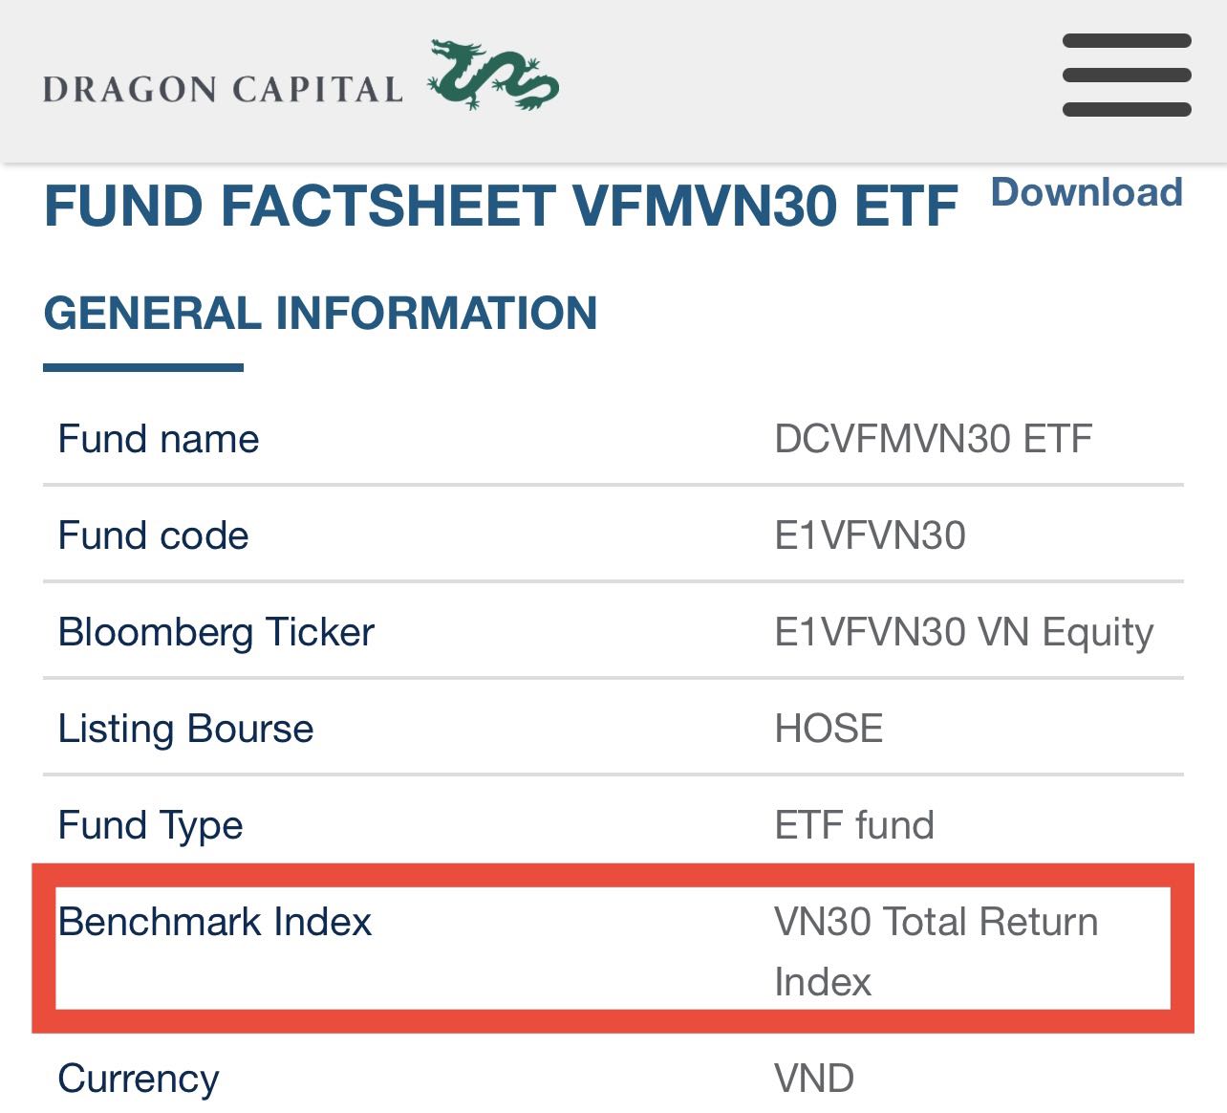Select the Bloomberg Ticker label
The image size is (1227, 1113).
coord(216,632)
